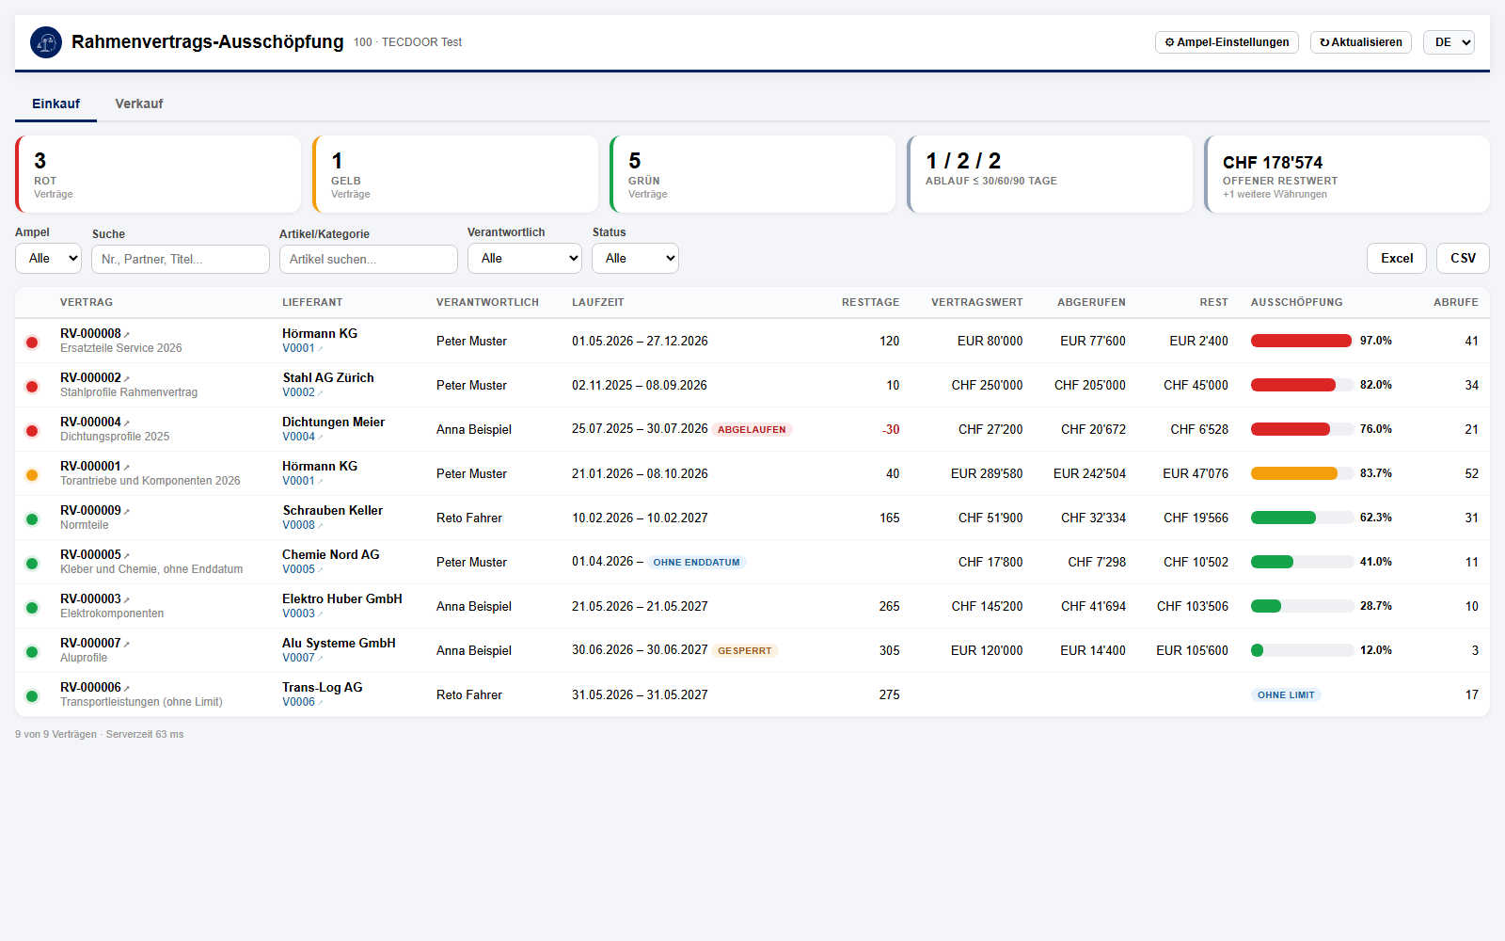Click green traffic light dot for RV-000005
The width and height of the screenshot is (1505, 941).
point(32,564)
